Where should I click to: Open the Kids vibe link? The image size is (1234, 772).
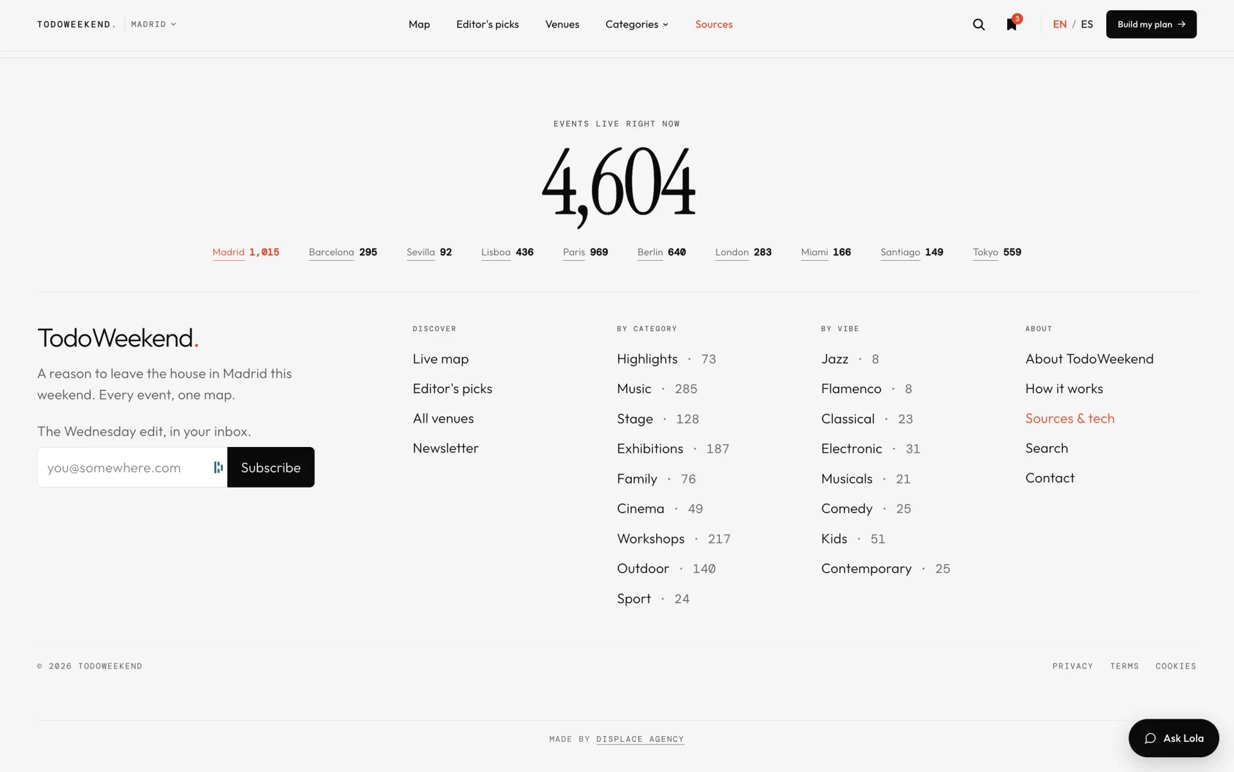pos(834,539)
